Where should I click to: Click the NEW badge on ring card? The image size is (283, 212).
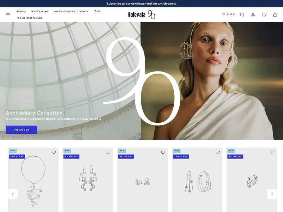(x=231, y=150)
